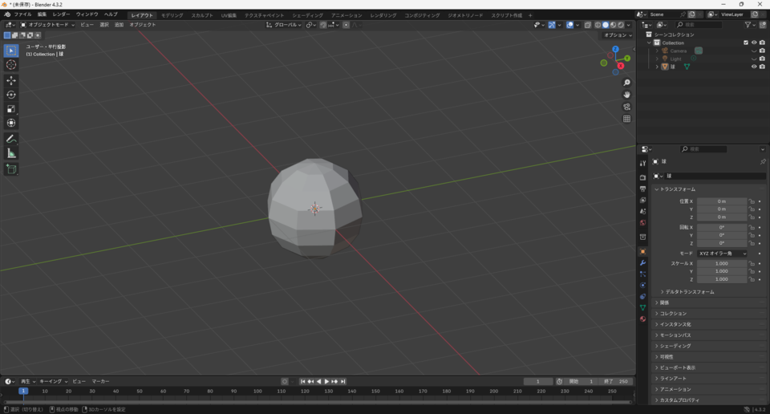Select the Move tool
This screenshot has height=414, width=770.
click(x=10, y=80)
